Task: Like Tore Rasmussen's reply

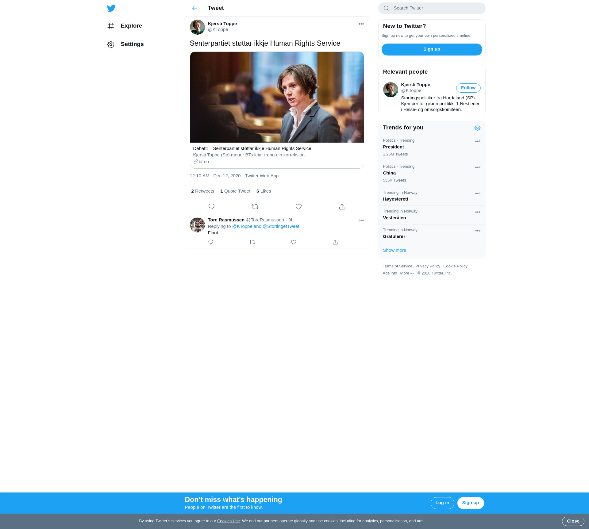Action: coord(294,242)
